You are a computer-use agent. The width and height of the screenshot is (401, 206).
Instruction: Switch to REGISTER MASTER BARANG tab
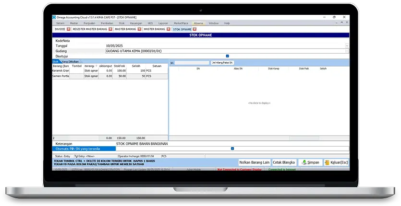tap(90, 29)
